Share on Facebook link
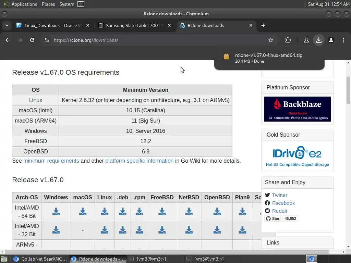 tap(283, 203)
